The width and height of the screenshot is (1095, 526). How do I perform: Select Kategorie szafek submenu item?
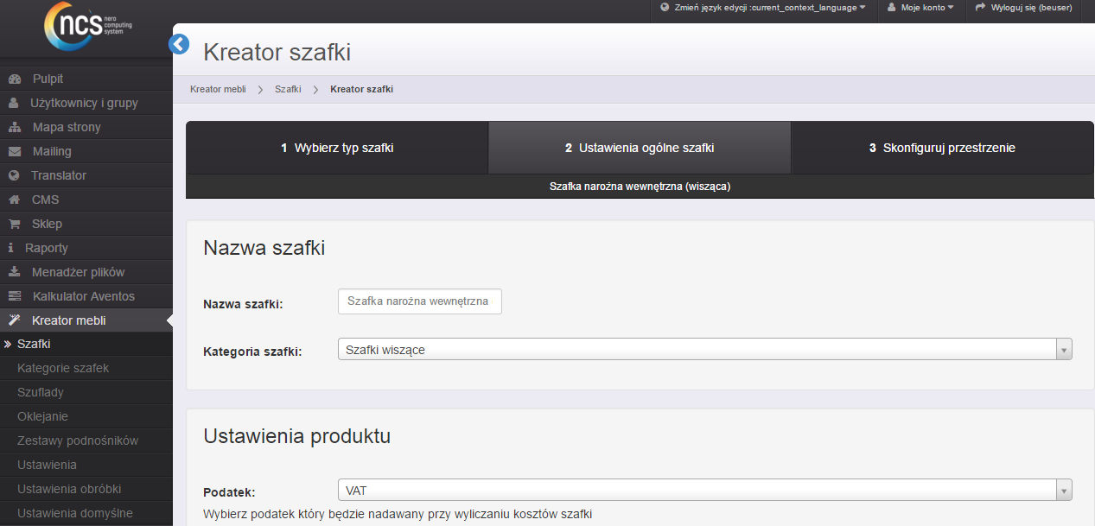63,368
